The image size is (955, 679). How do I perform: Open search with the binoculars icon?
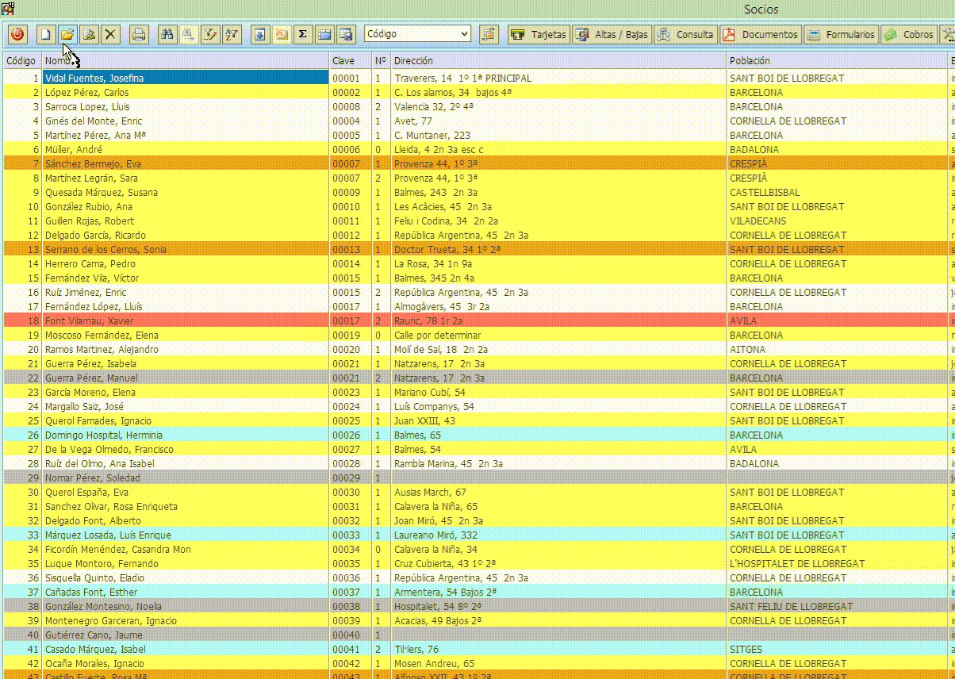pos(167,35)
